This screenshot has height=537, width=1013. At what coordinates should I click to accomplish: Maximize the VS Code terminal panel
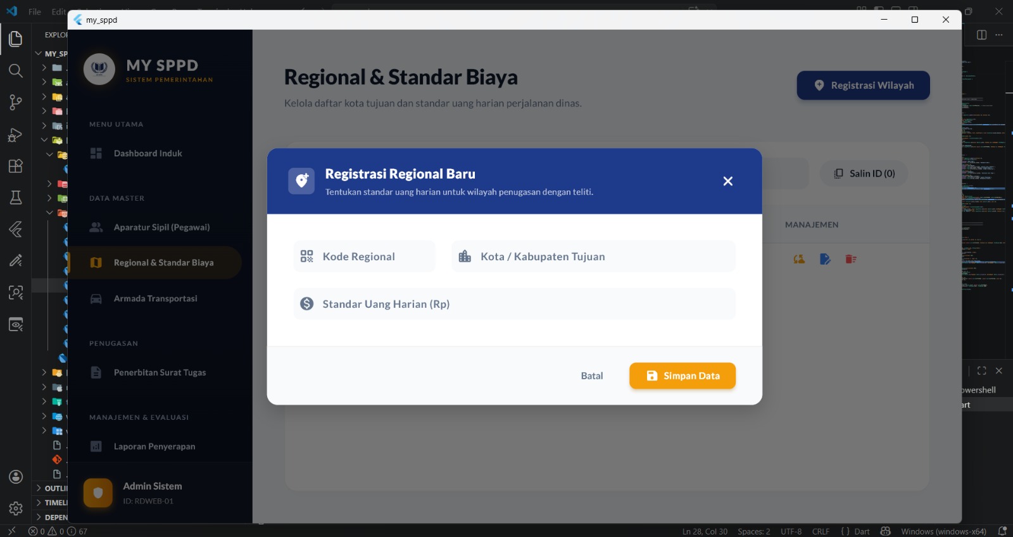981,370
